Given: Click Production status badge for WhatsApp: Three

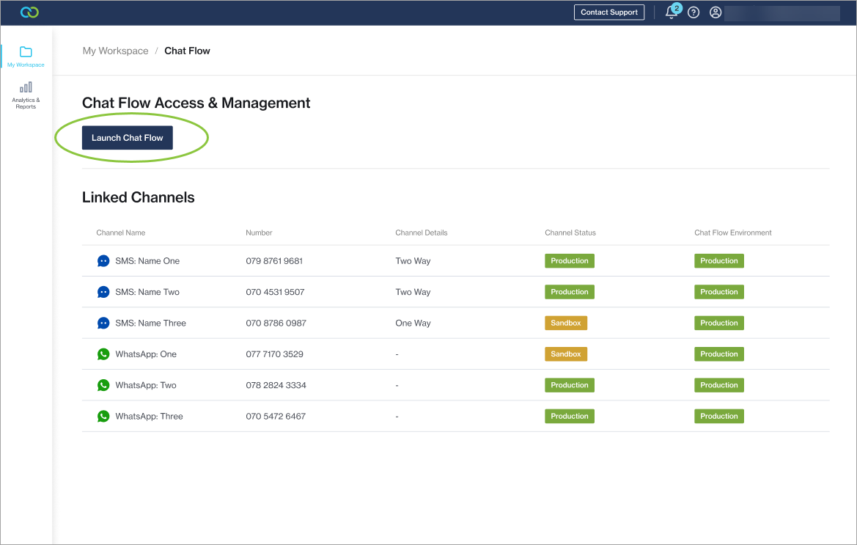Looking at the screenshot, I should click(570, 417).
